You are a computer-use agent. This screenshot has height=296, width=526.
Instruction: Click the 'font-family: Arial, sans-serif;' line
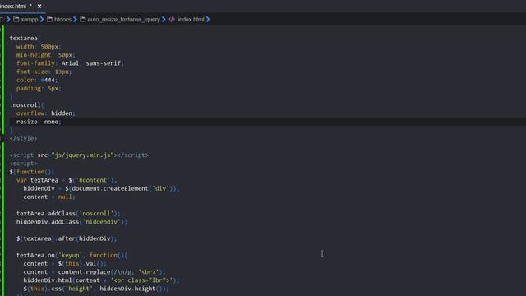click(70, 63)
